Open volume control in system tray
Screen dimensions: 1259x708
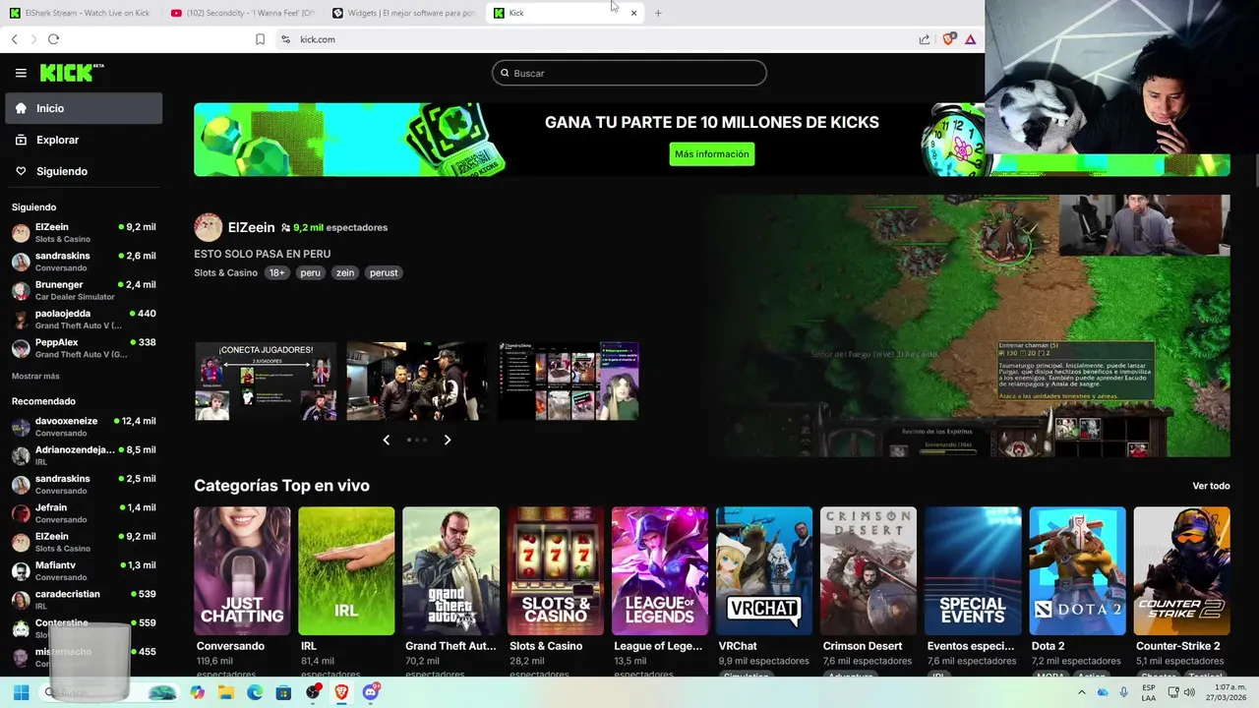pos(1189,692)
